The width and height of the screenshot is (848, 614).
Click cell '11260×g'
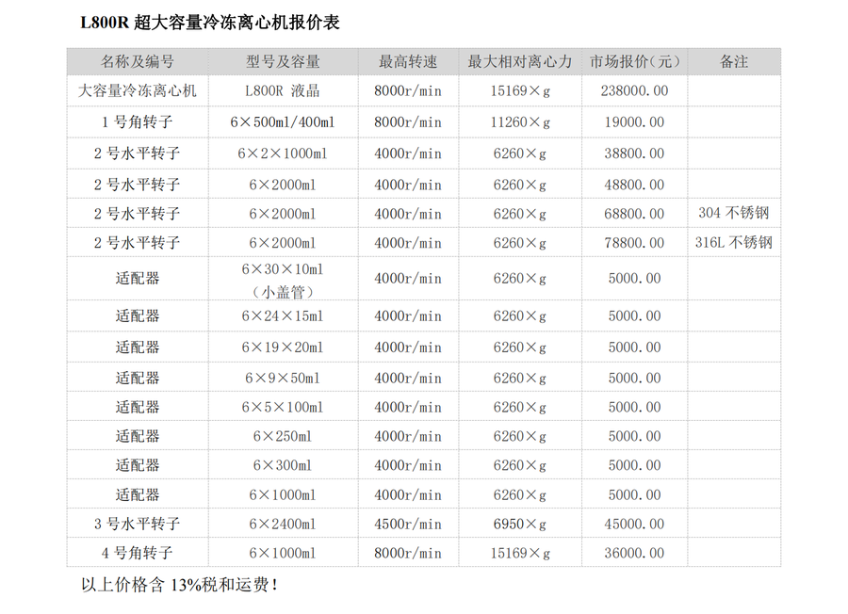520,121
